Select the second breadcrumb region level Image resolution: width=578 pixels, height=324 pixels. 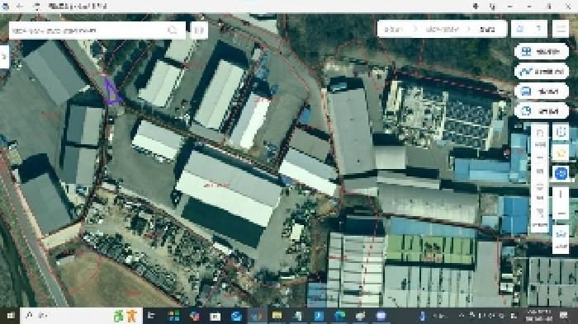click(442, 29)
